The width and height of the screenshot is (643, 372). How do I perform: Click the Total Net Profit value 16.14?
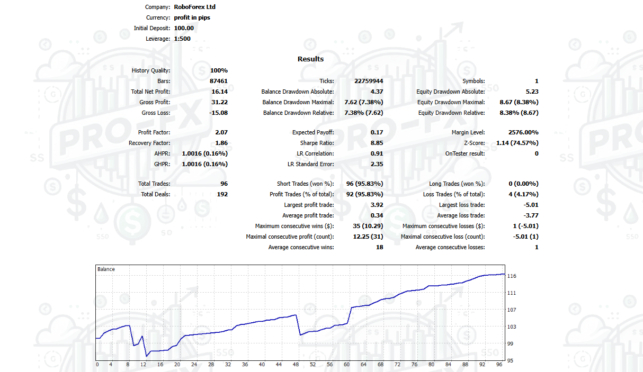point(220,92)
